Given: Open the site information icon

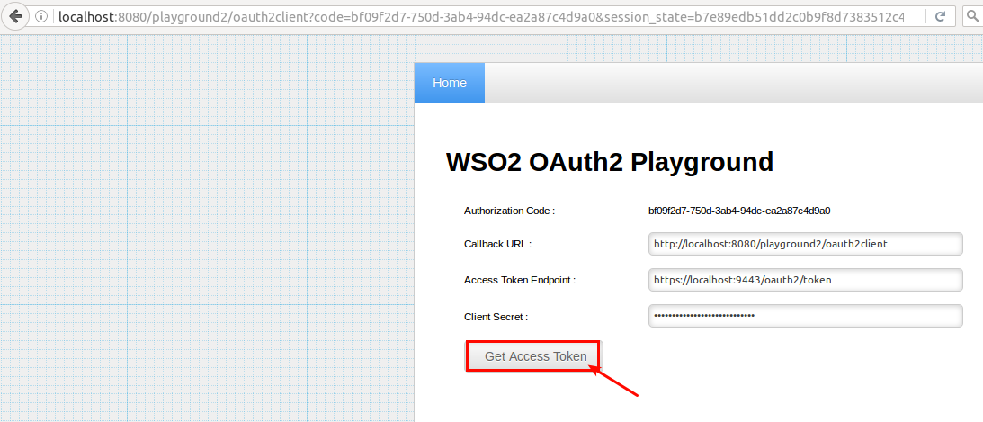Looking at the screenshot, I should (x=41, y=17).
